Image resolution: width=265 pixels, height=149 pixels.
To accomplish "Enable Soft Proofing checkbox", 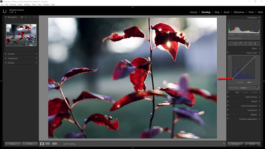I will pos(61,144).
